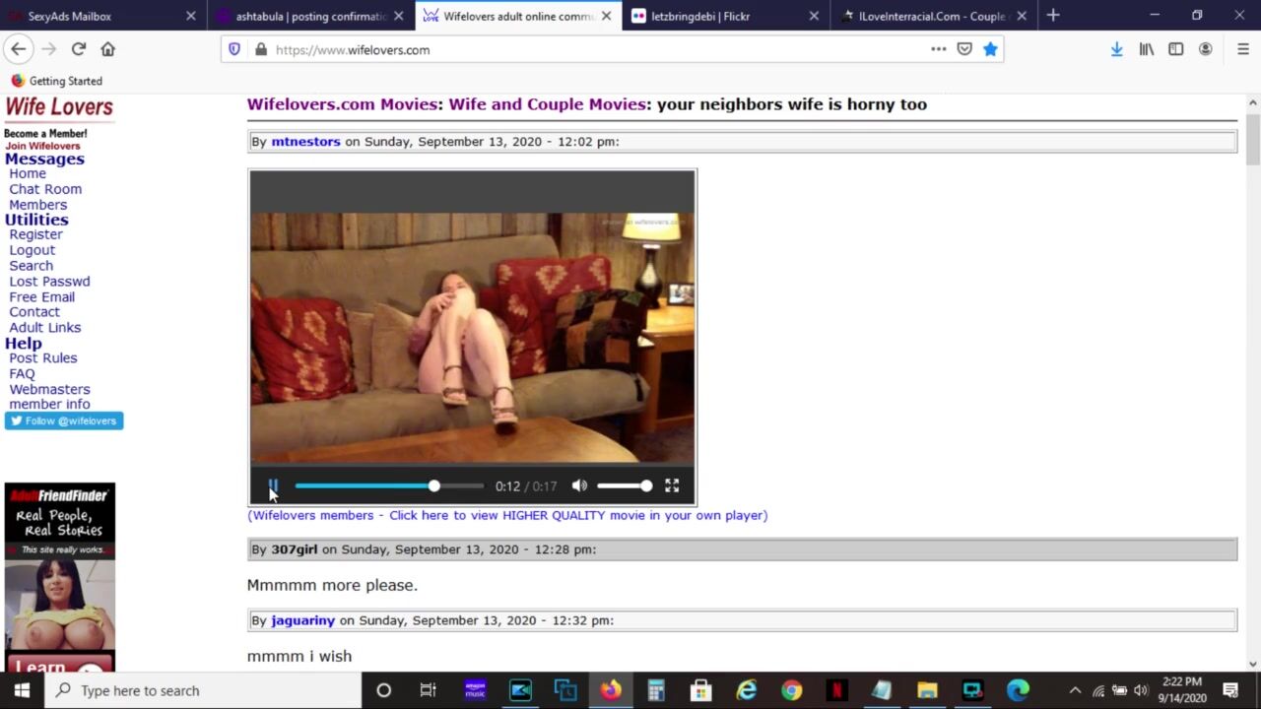The image size is (1261, 709).
Task: Go to Firefox home page
Action: [108, 49]
